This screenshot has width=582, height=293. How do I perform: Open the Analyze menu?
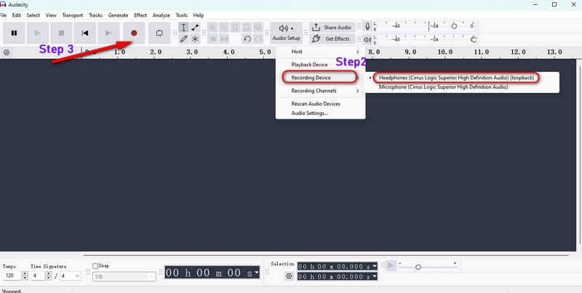pos(161,15)
